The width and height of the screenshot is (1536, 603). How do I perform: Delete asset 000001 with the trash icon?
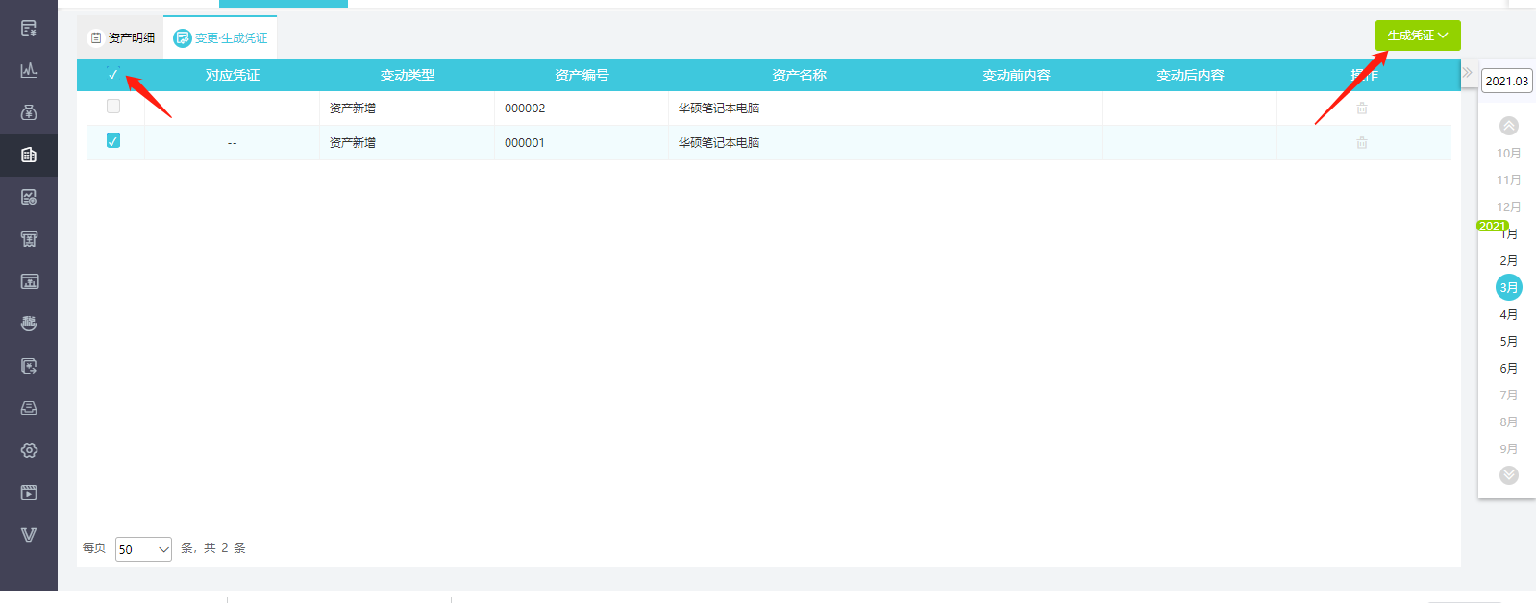coord(1362,143)
